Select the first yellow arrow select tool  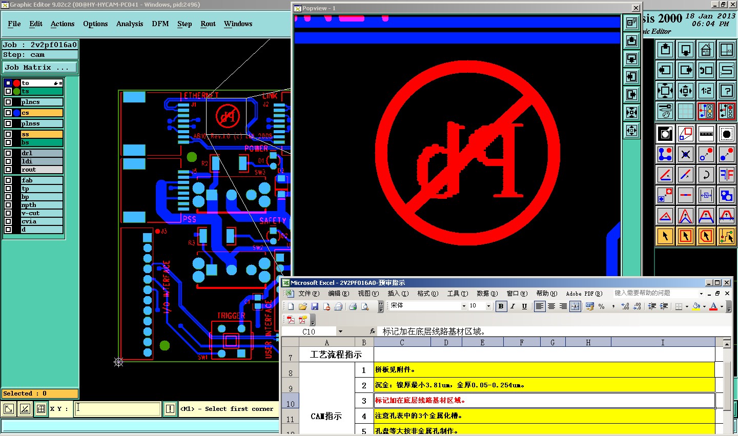coord(665,236)
